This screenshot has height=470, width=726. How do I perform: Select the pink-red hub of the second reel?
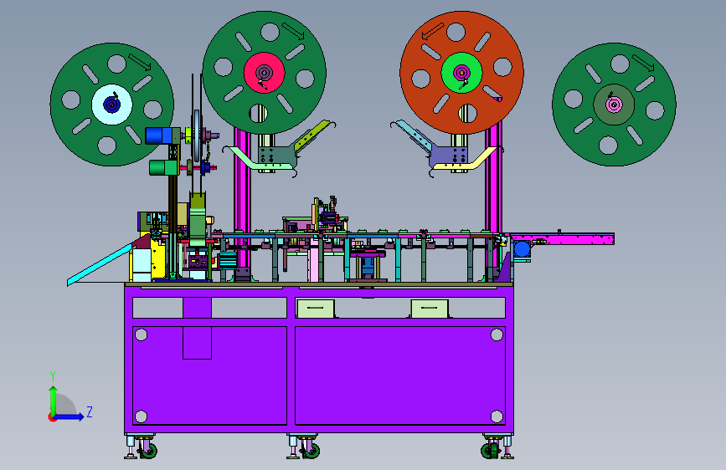(x=265, y=73)
